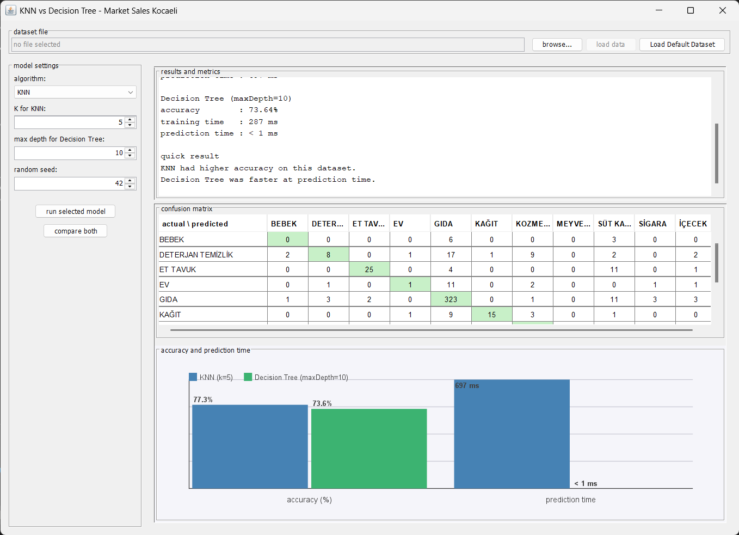Click the random seed value field
The height and width of the screenshot is (535, 739).
(70, 183)
